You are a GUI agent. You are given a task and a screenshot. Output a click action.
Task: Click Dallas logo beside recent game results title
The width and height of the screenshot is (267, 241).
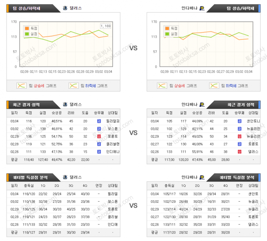point(65,104)
